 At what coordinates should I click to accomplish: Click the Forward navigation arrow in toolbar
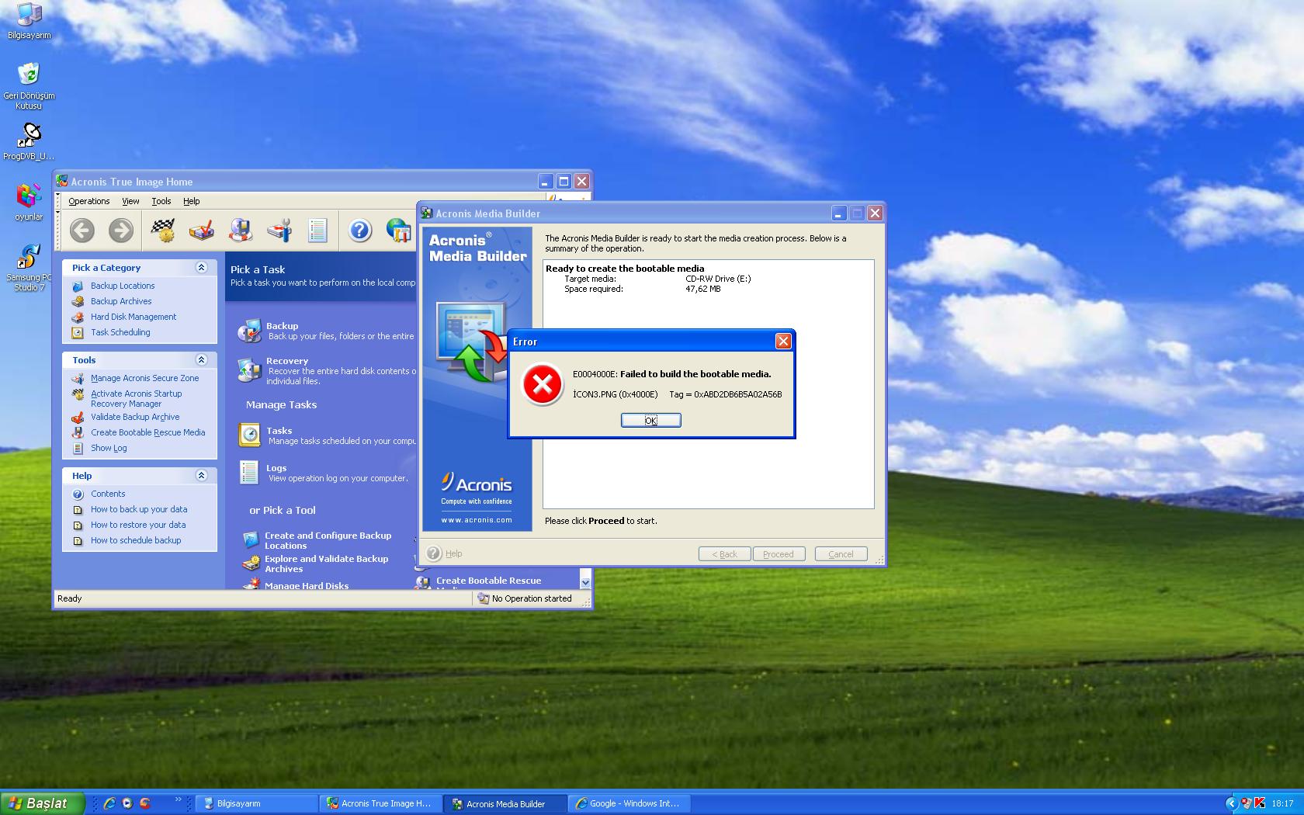coord(120,230)
